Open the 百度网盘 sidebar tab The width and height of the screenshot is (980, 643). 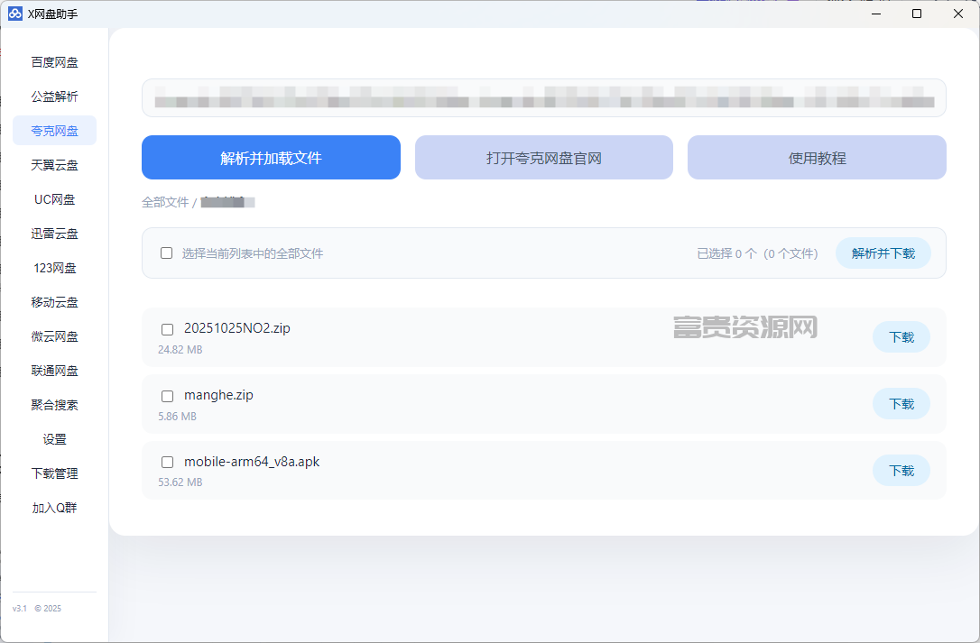(54, 62)
